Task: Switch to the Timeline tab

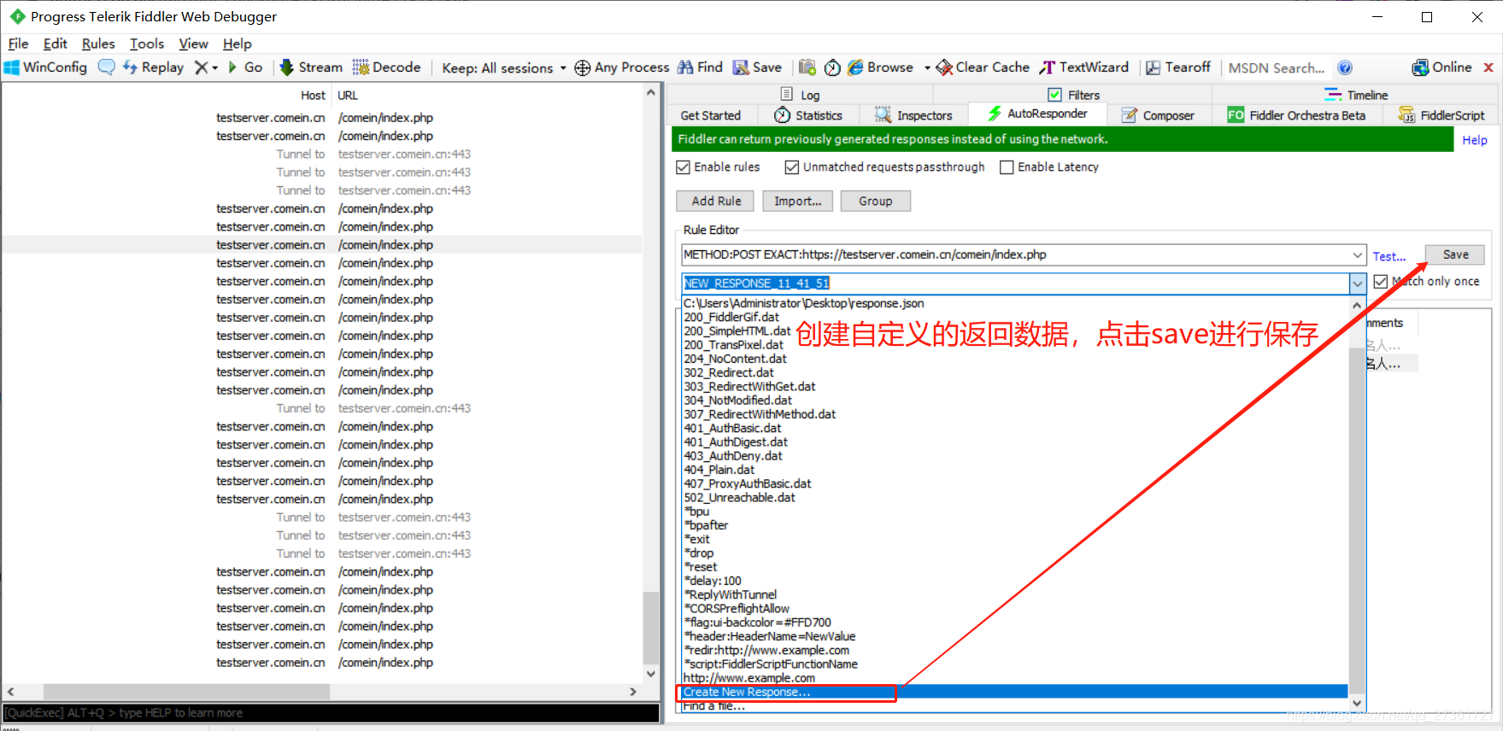Action: click(1356, 95)
